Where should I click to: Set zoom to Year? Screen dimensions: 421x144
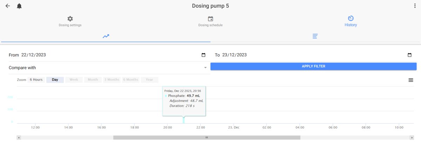coord(149,80)
